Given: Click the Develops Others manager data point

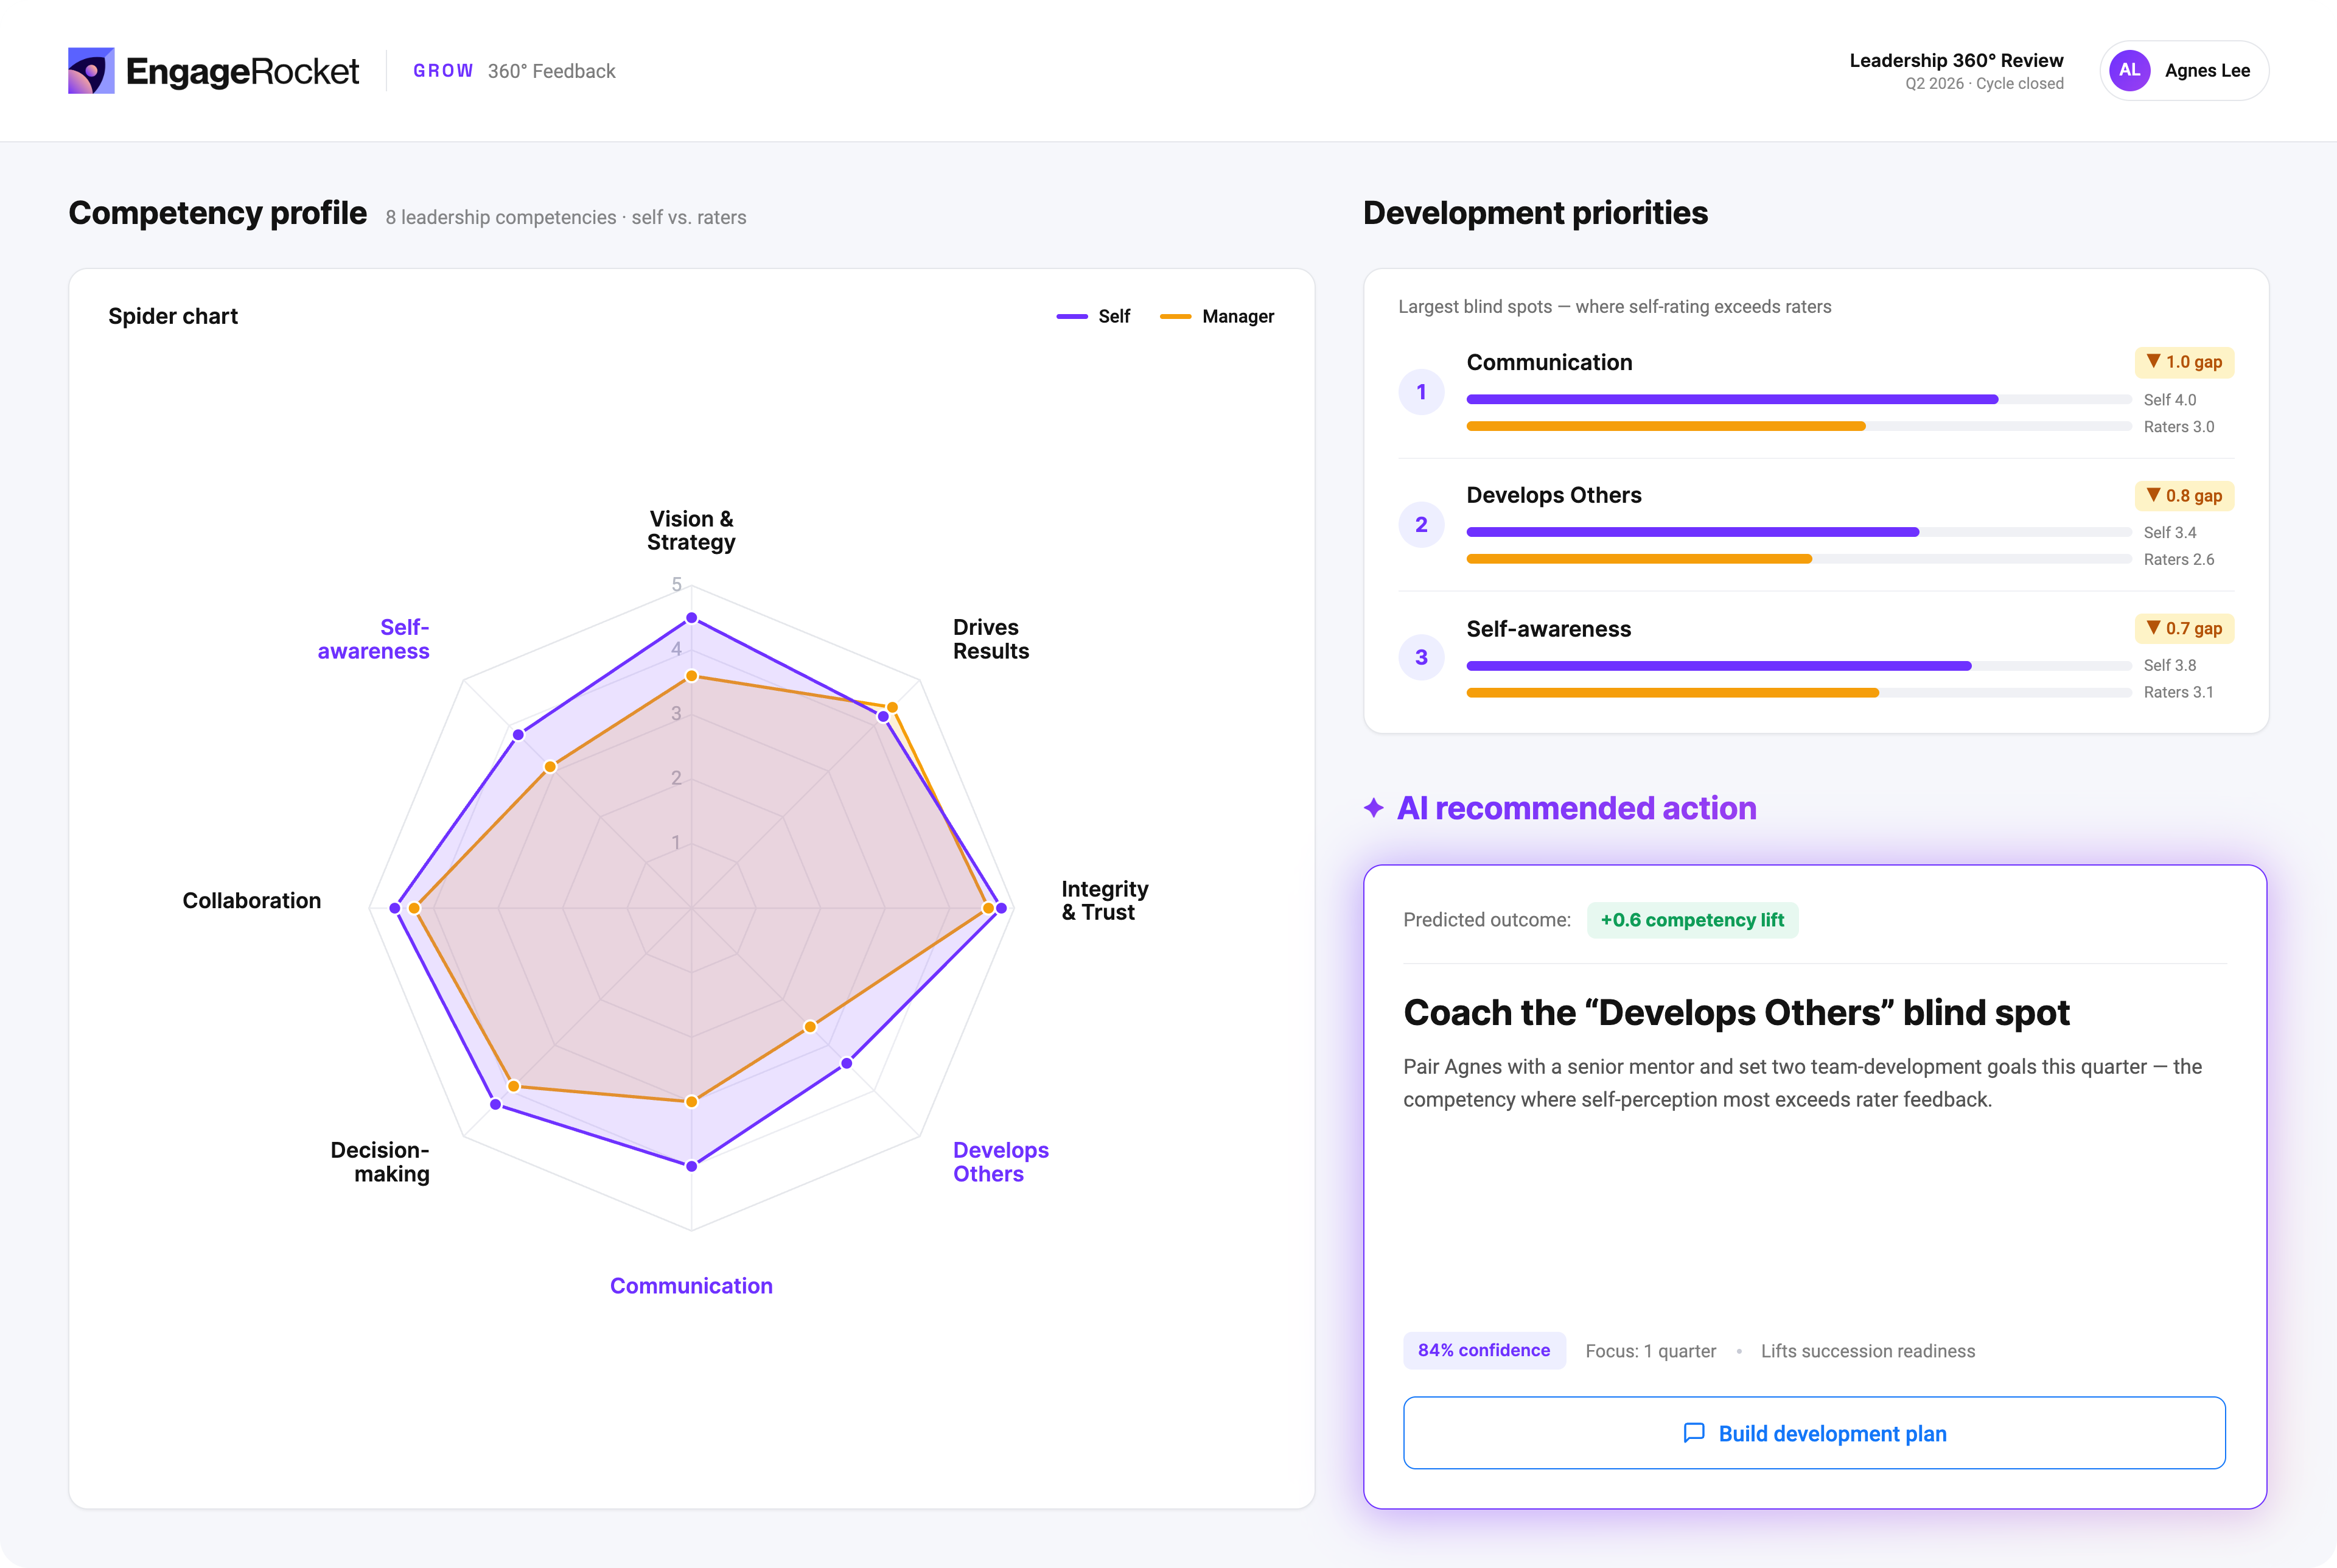Looking at the screenshot, I should click(809, 1026).
